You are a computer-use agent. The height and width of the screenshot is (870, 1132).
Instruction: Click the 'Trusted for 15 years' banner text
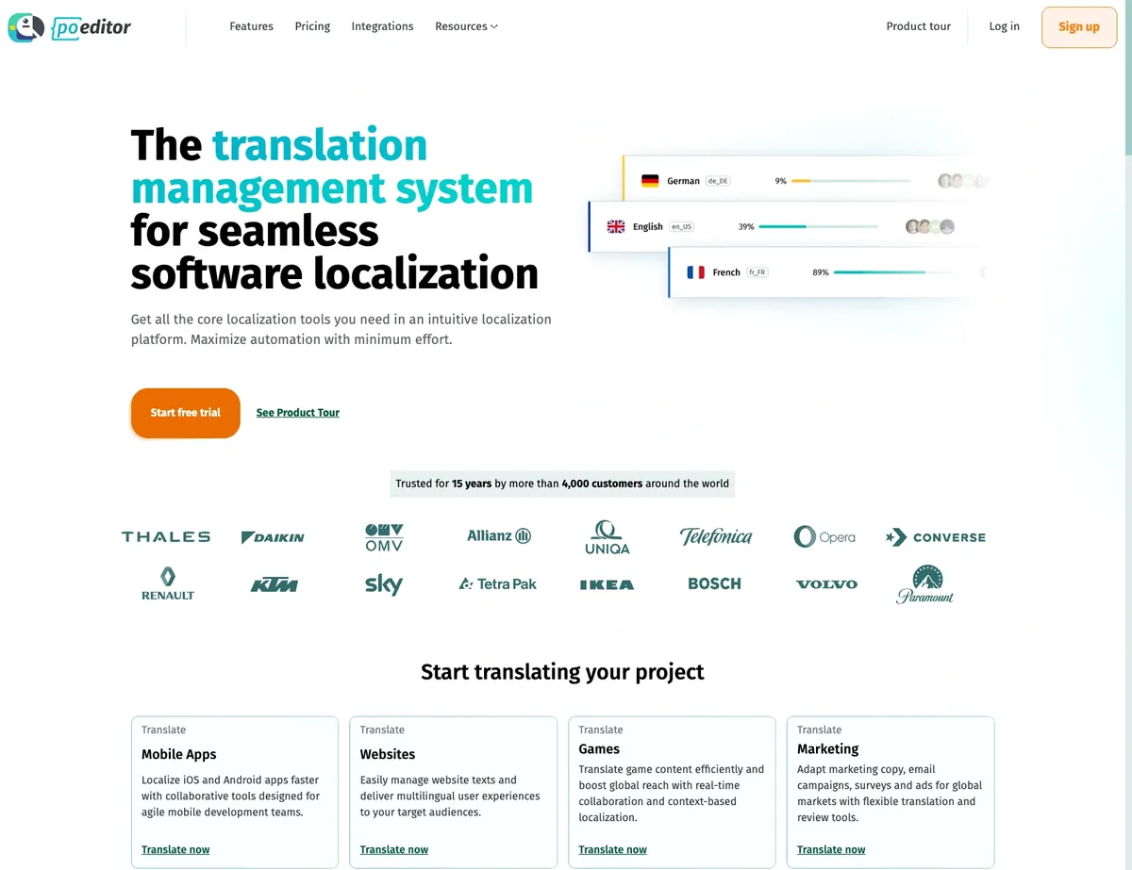[x=562, y=484]
